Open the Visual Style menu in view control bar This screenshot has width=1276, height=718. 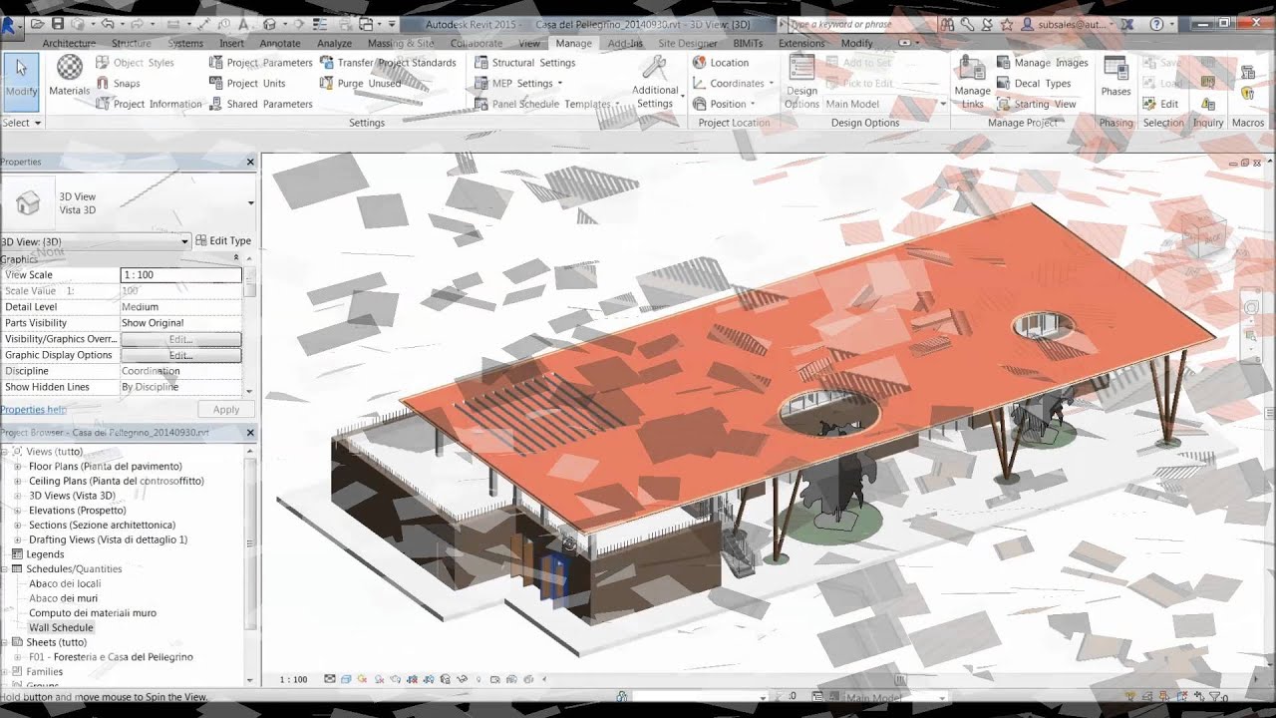click(x=347, y=678)
